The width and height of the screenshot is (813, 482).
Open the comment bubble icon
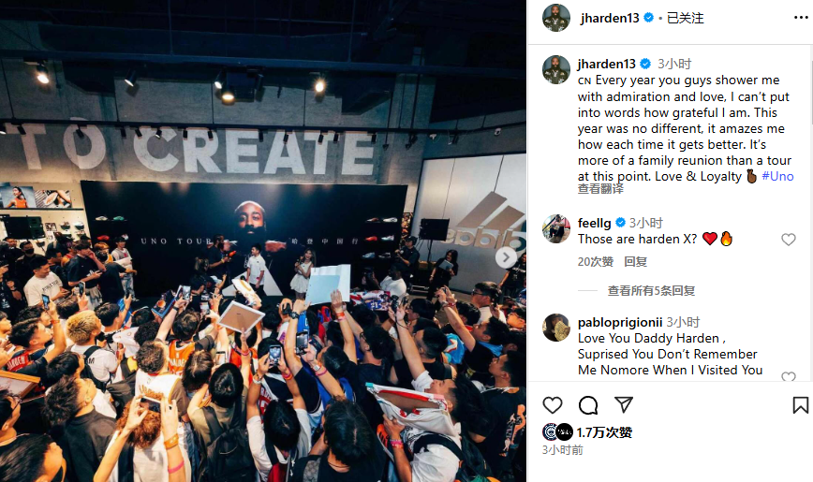pyautogui.click(x=588, y=404)
